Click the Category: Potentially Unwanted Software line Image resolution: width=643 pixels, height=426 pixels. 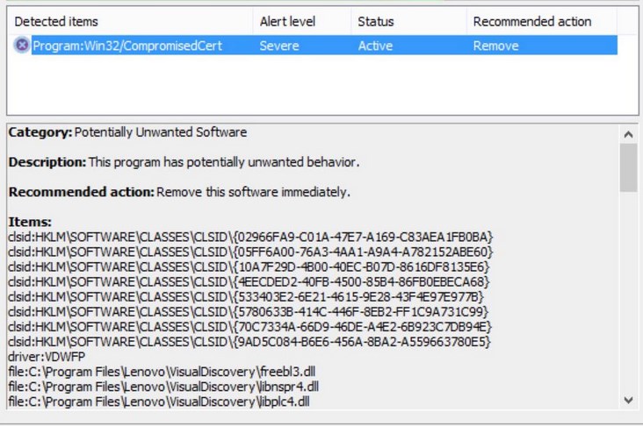127,132
